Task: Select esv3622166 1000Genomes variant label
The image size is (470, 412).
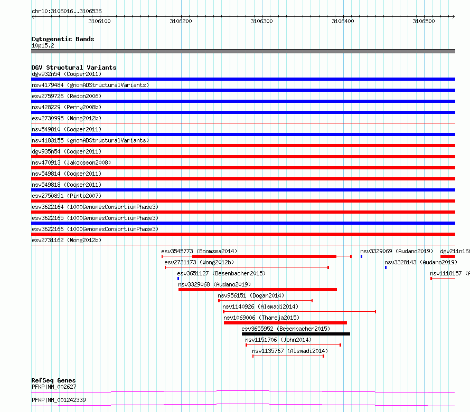Action: pyautogui.click(x=95, y=229)
